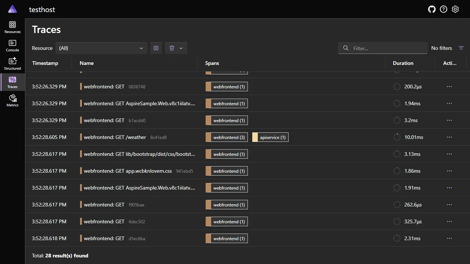Open actions for the GET app.wcbknlovem.css row
The height and width of the screenshot is (264, 470).
(449, 171)
